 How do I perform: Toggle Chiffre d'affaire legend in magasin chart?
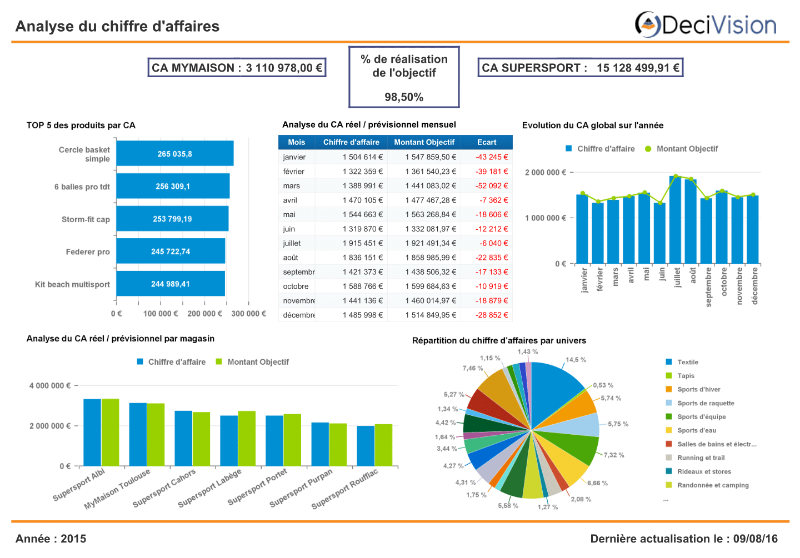pyautogui.click(x=171, y=362)
